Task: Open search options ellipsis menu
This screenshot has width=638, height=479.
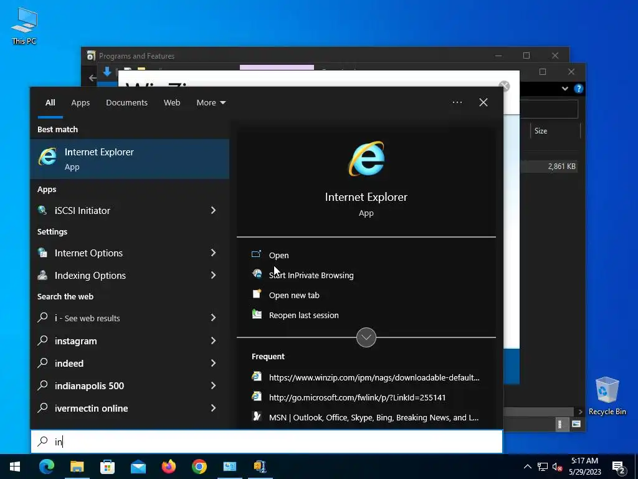Action: pyautogui.click(x=457, y=103)
